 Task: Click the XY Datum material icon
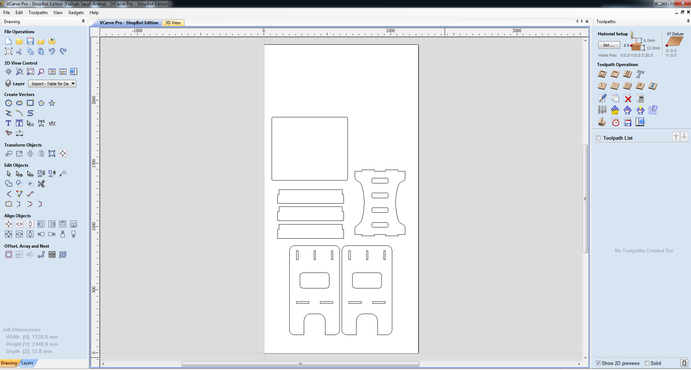tap(674, 42)
